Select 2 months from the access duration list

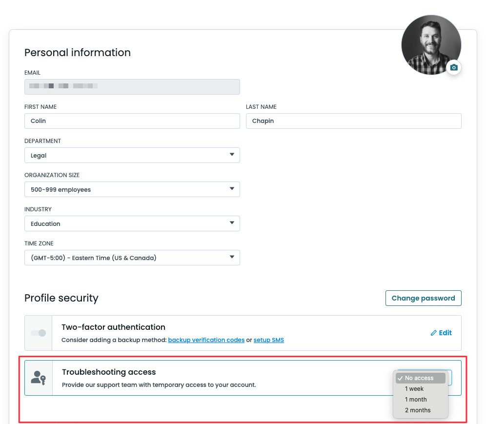click(x=417, y=410)
